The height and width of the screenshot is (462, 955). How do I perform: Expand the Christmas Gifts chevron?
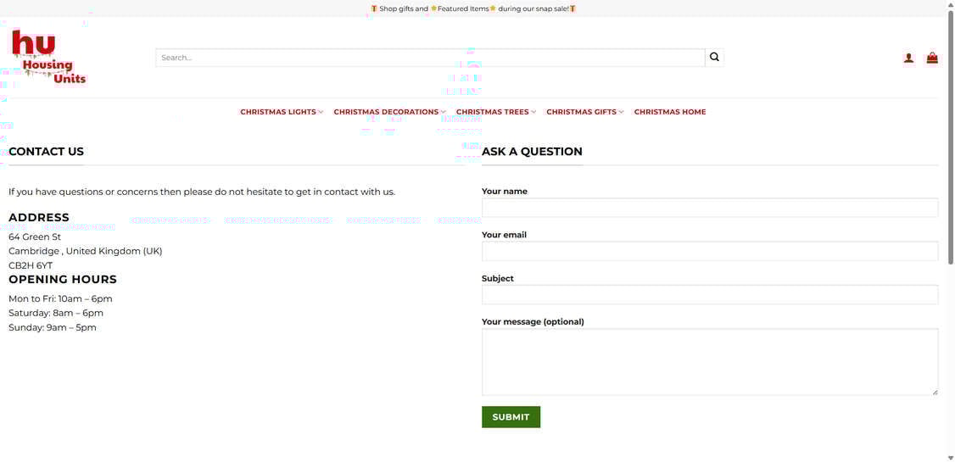621,112
